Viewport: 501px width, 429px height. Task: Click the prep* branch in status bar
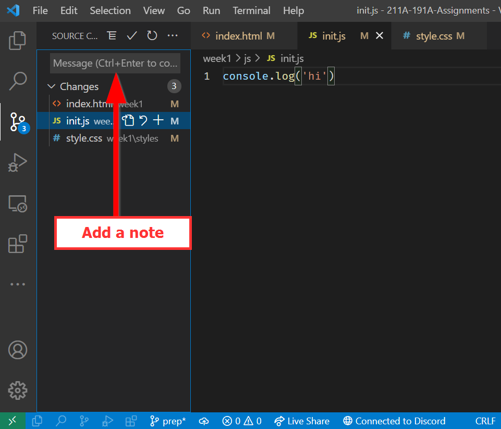tap(168, 421)
